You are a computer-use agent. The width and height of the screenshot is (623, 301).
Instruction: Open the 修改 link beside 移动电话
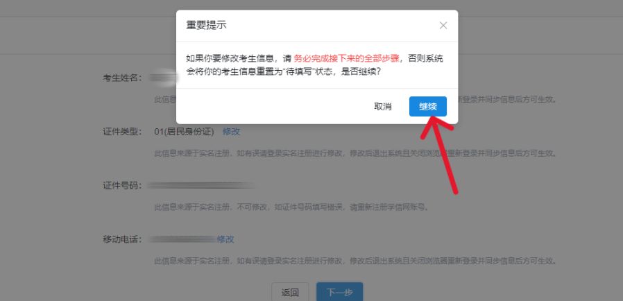[225, 239]
